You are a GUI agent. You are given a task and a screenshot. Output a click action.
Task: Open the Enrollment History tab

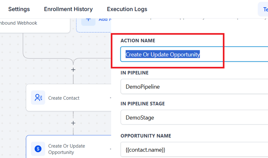[x=68, y=9]
